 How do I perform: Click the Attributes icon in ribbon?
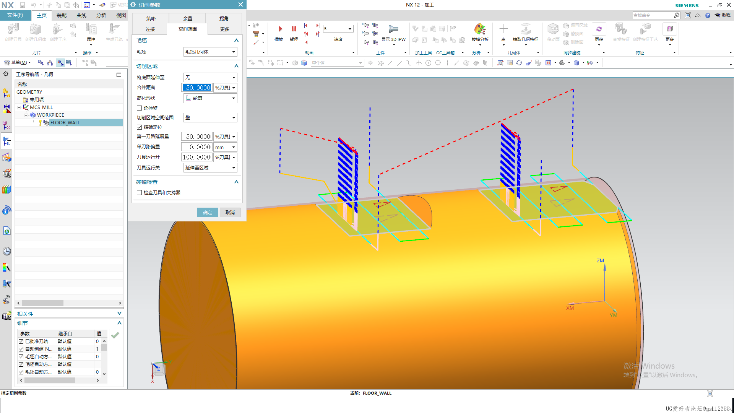click(91, 29)
